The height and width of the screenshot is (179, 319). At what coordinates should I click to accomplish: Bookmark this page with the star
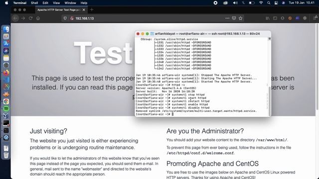point(241,18)
